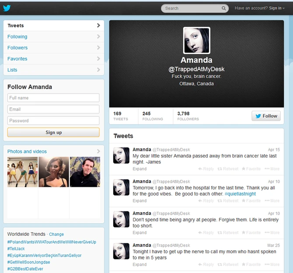Click the Twitter bird logo in top bar
The image size is (293, 273).
pos(7,8)
